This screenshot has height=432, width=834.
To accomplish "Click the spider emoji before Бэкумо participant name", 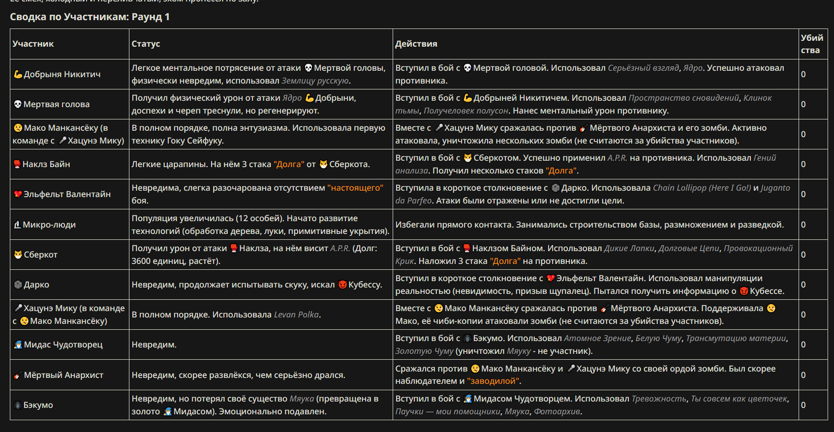I will pyautogui.click(x=18, y=405).
